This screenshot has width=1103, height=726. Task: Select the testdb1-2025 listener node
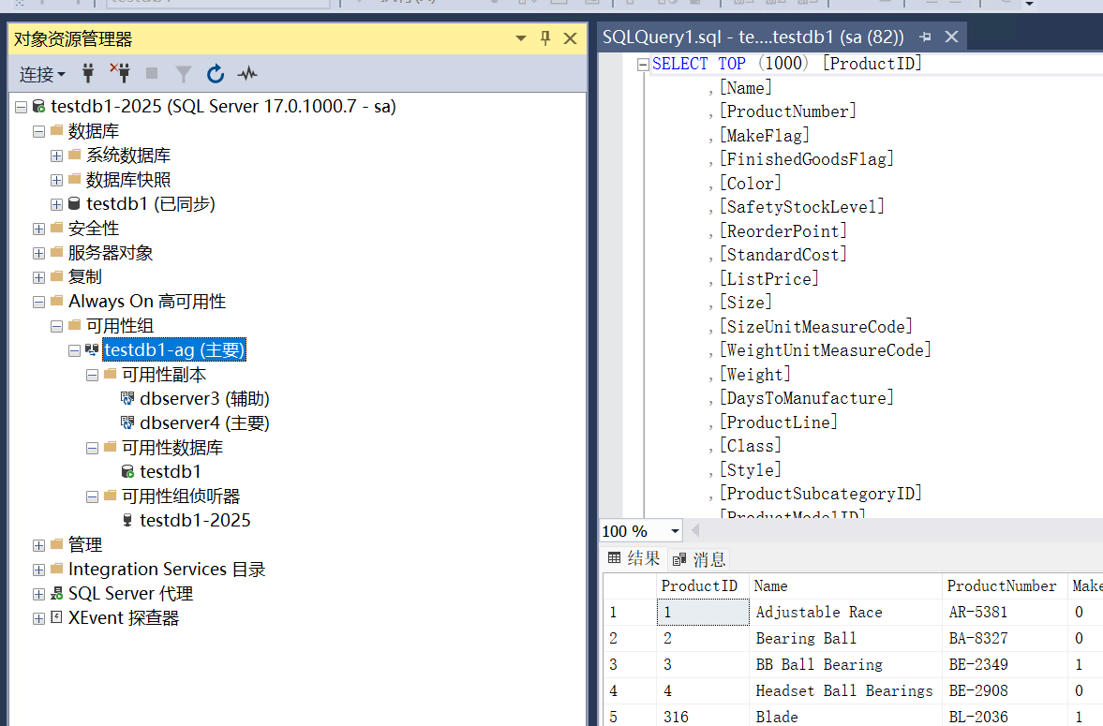(x=195, y=521)
